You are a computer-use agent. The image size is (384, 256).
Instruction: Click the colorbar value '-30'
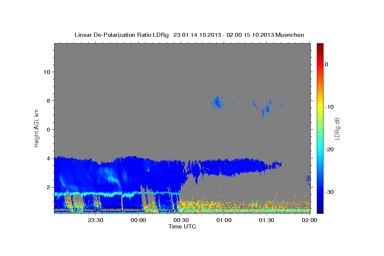329,192
